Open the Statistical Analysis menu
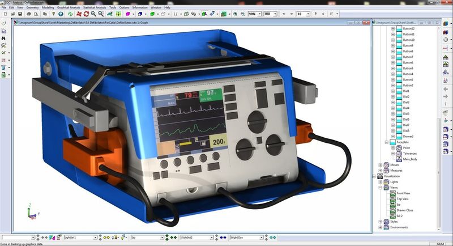 [95, 7]
